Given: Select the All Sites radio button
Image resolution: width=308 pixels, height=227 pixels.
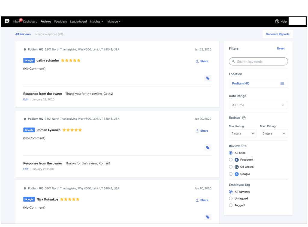Looking at the screenshot, I should pos(231,153).
